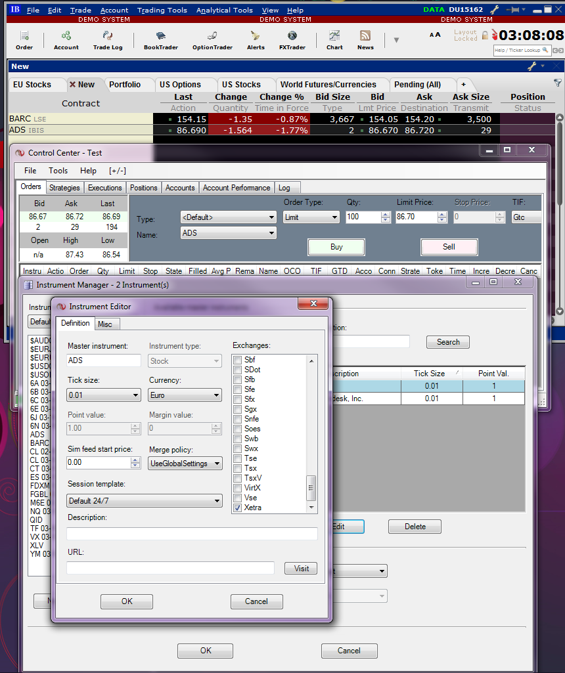Image resolution: width=565 pixels, height=673 pixels.
Task: Increase the Limit Price spinner value
Action: (x=442, y=215)
